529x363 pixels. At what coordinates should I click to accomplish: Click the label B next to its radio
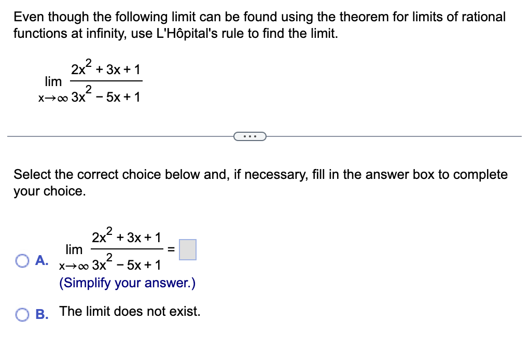41,314
